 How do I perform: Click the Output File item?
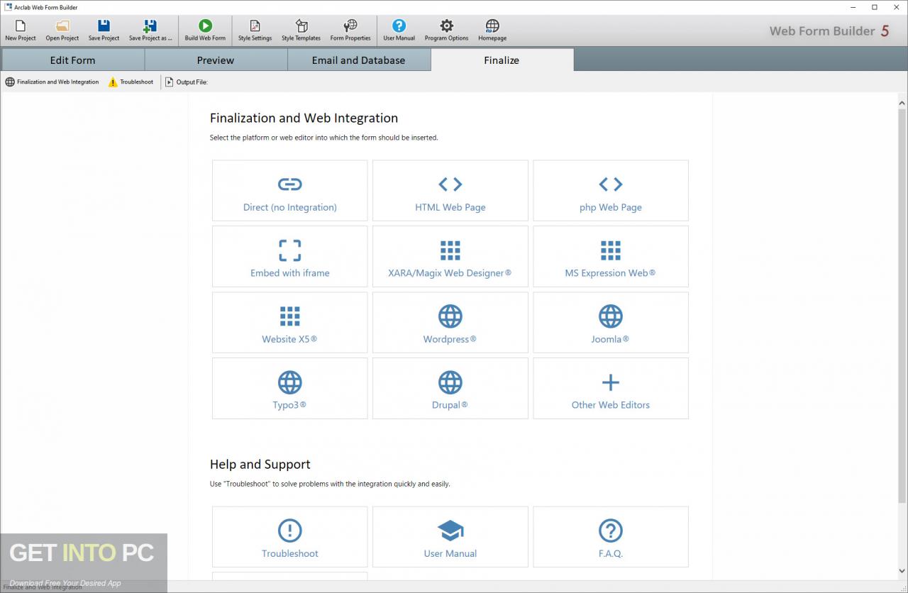(x=187, y=82)
